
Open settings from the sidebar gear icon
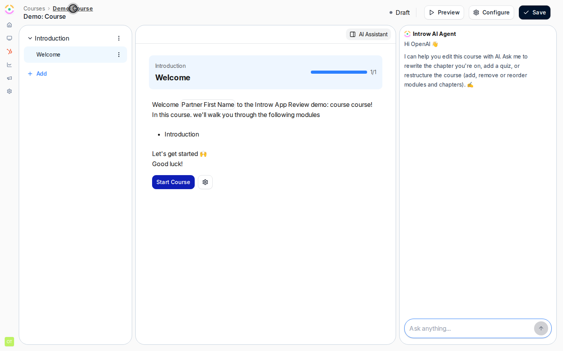click(9, 91)
